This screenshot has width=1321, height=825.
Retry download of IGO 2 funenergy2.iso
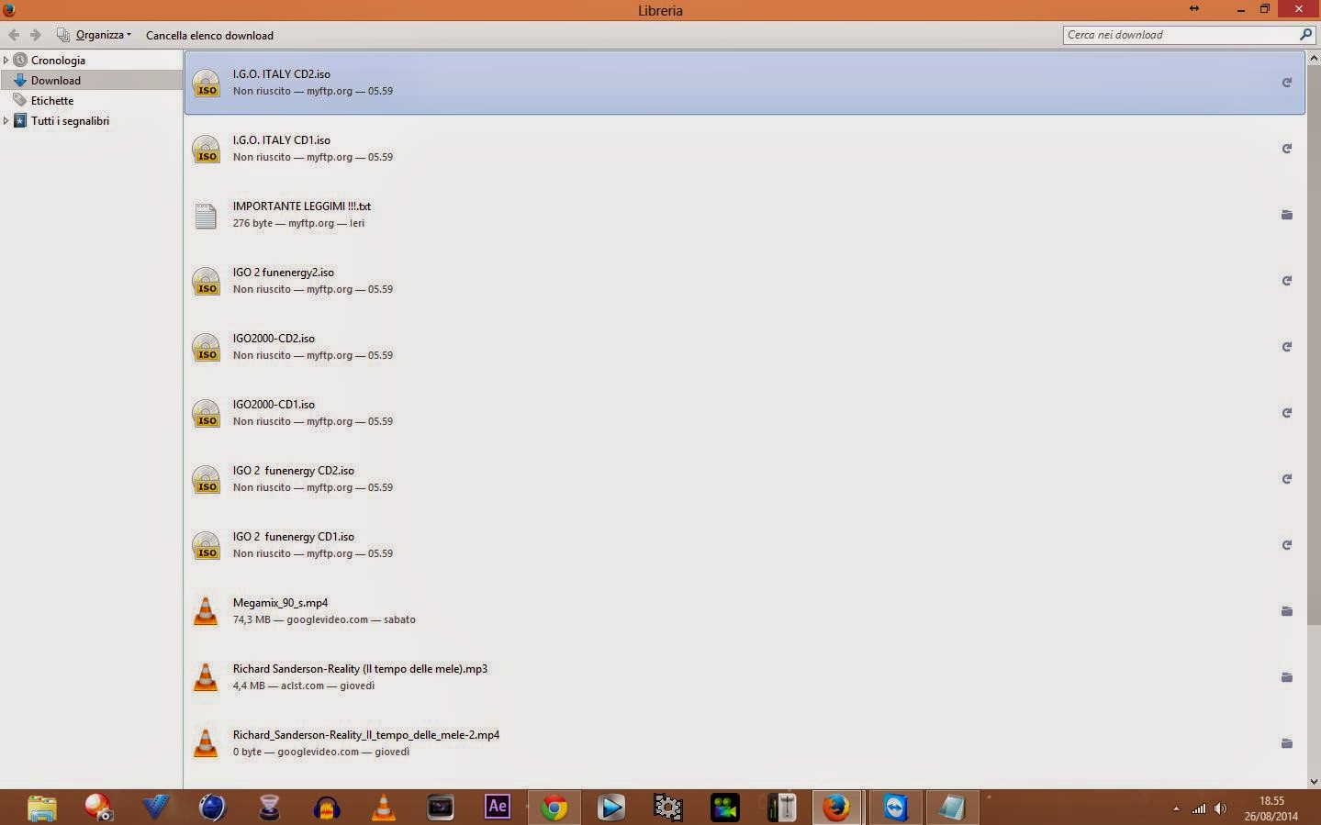[1287, 281]
